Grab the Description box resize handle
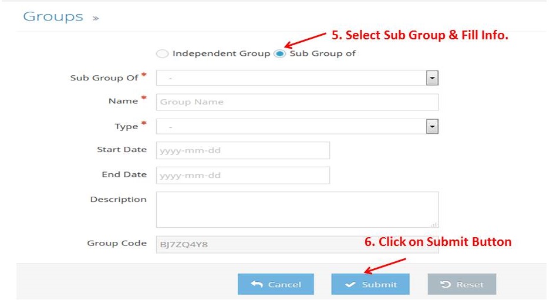 click(x=434, y=224)
